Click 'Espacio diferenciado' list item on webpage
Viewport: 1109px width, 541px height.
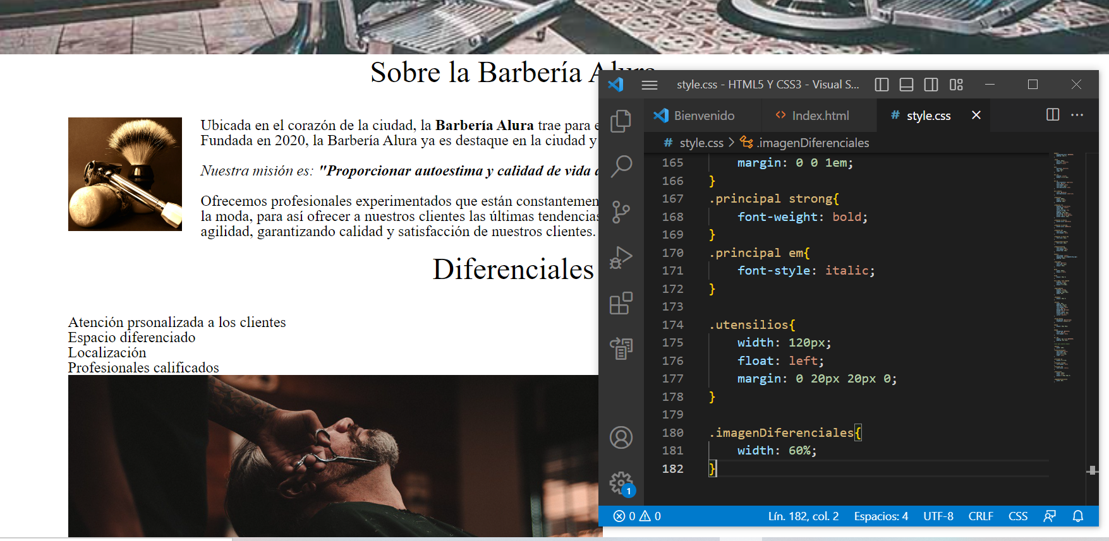click(131, 338)
